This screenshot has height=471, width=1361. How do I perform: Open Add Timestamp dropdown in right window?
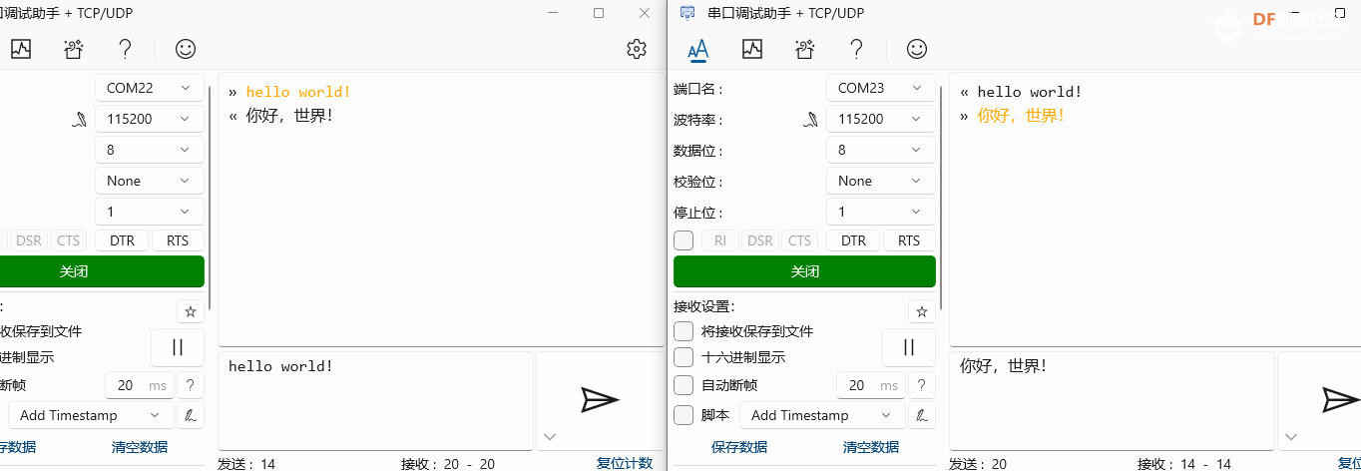point(823,415)
